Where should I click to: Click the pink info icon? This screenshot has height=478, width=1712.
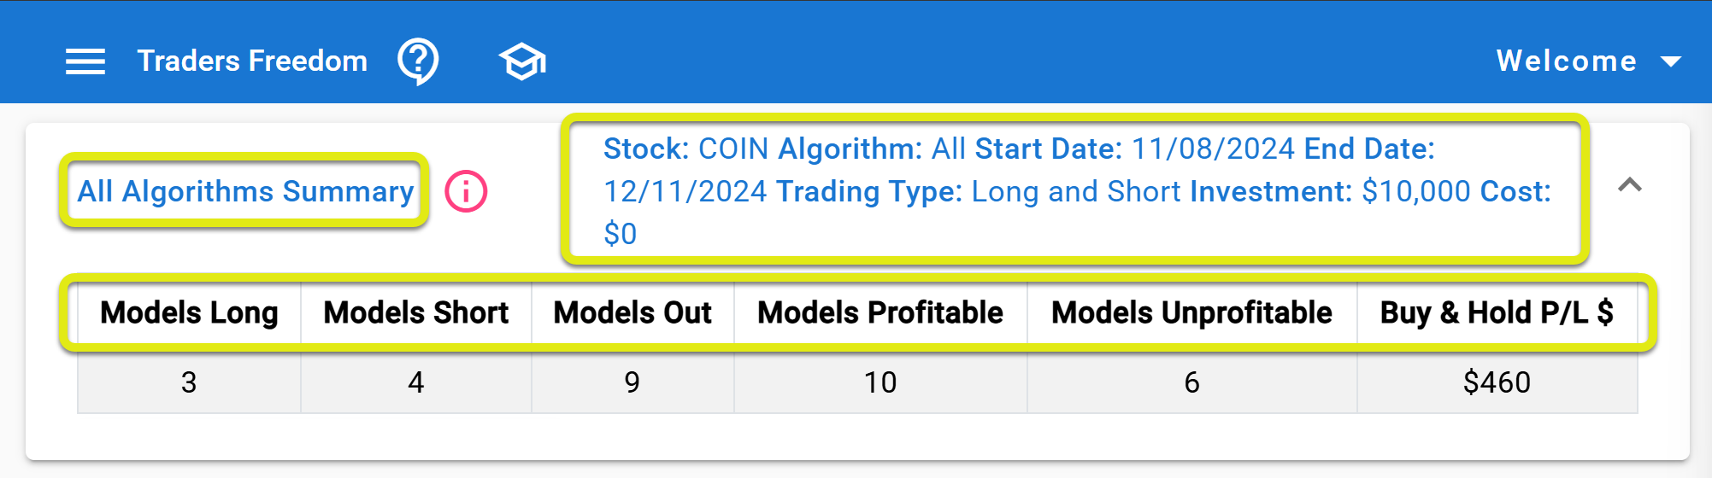[x=466, y=191]
